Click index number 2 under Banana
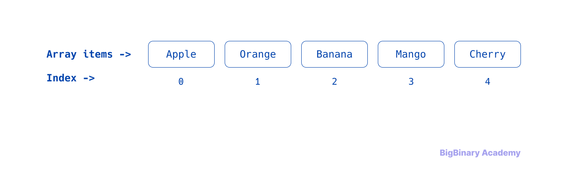The height and width of the screenshot is (174, 564). [334, 82]
